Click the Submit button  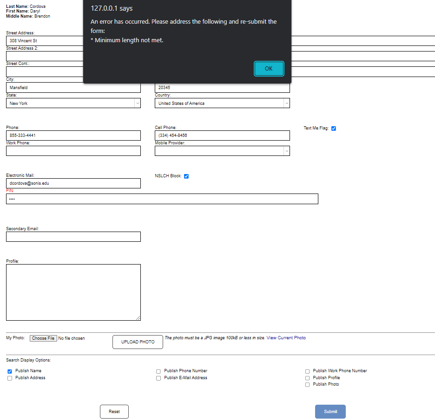tap(330, 411)
